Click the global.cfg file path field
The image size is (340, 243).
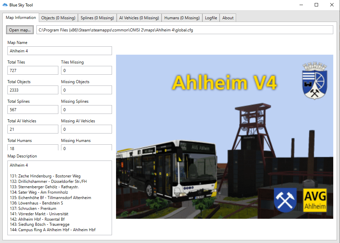coord(185,30)
